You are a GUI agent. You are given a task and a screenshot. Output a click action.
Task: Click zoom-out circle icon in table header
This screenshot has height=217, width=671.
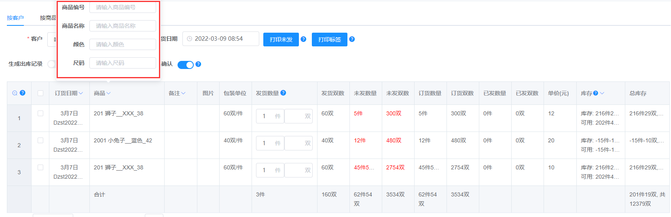(x=15, y=93)
